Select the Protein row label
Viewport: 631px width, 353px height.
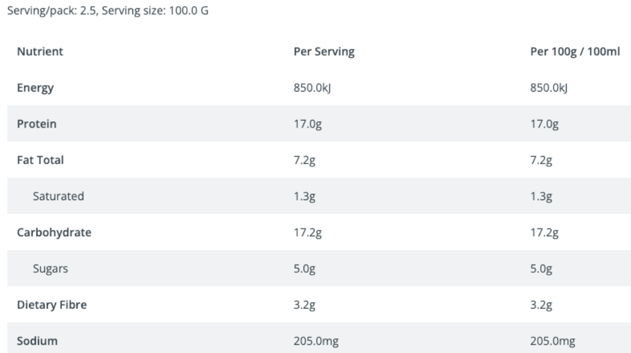36,124
